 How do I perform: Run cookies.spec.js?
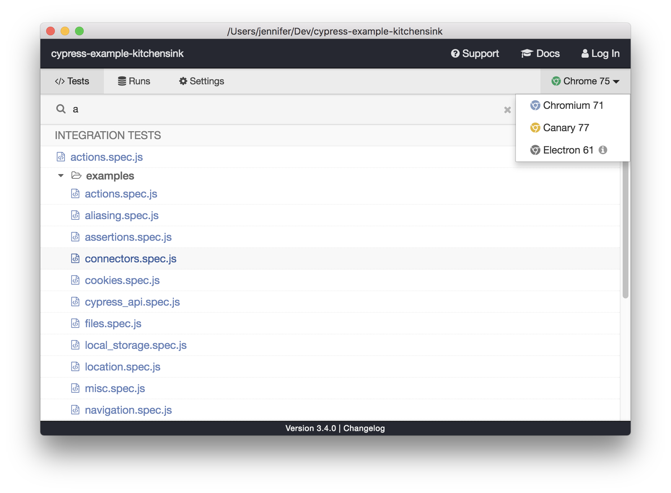(x=122, y=280)
